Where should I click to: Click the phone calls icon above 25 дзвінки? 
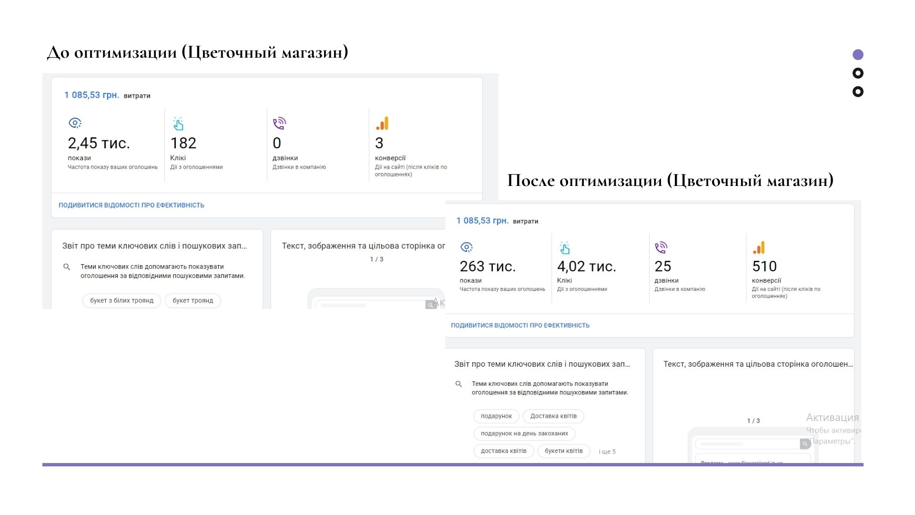point(661,247)
